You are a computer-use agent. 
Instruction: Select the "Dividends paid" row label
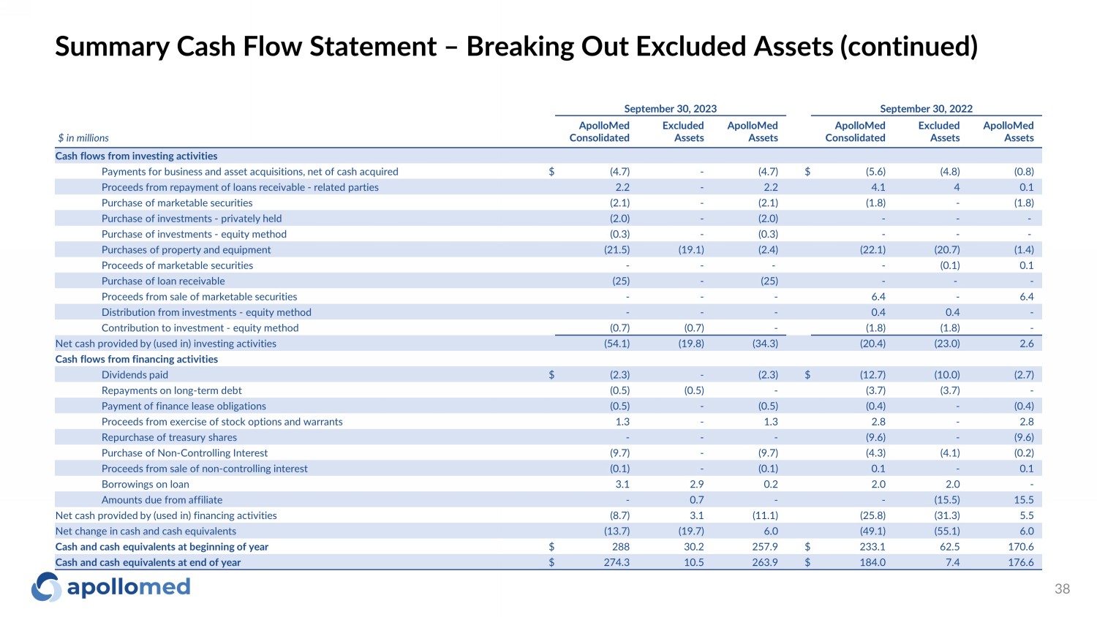[x=135, y=374]
